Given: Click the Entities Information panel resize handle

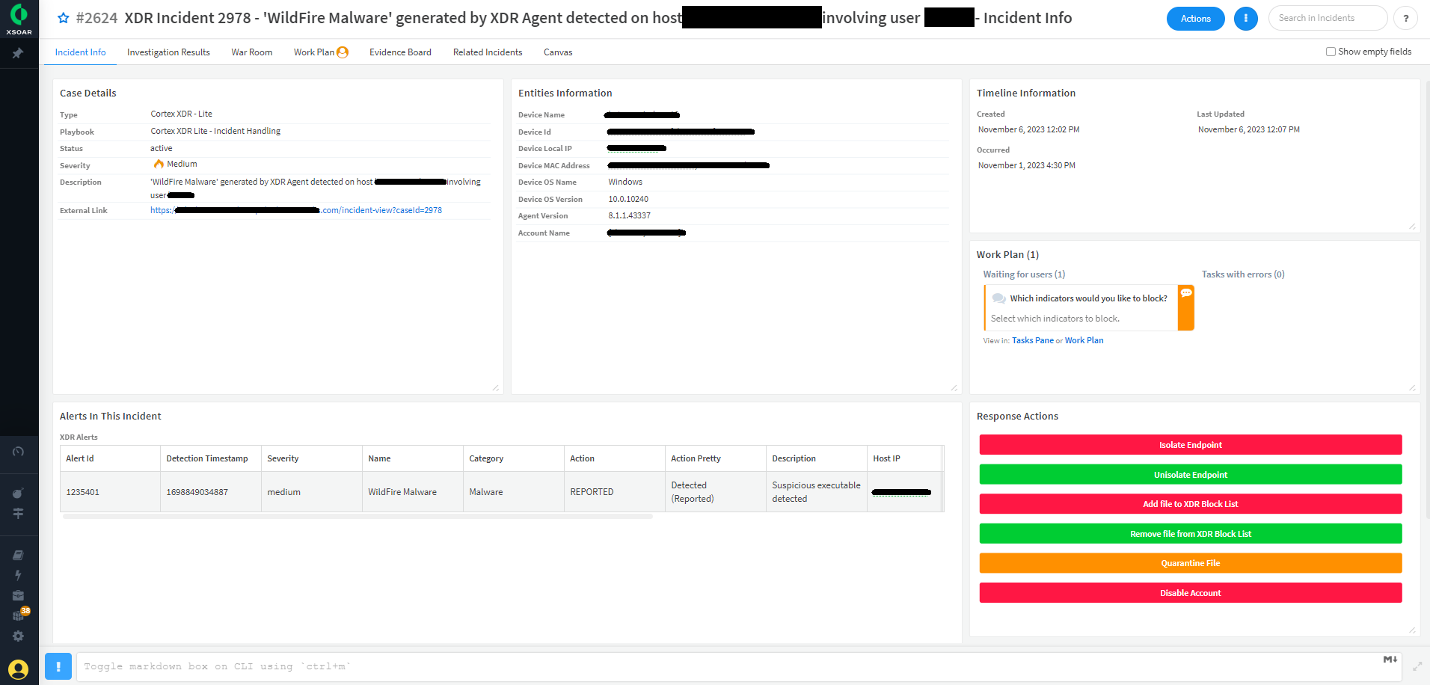Looking at the screenshot, I should (954, 387).
